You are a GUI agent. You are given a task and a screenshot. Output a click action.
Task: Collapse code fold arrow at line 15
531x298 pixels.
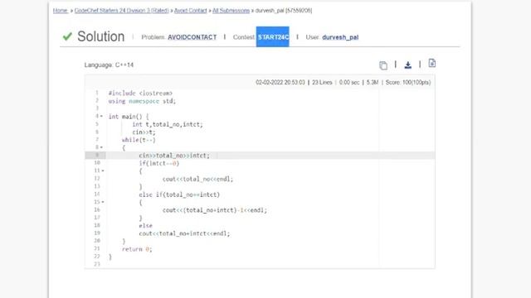(x=103, y=202)
